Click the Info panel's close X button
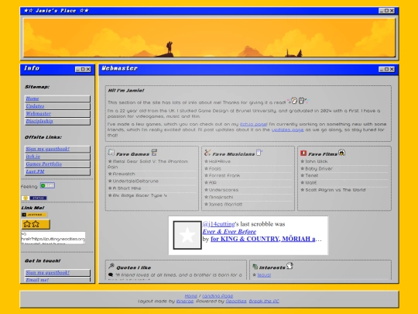The width and height of the screenshot is (418, 314). pos(88,70)
